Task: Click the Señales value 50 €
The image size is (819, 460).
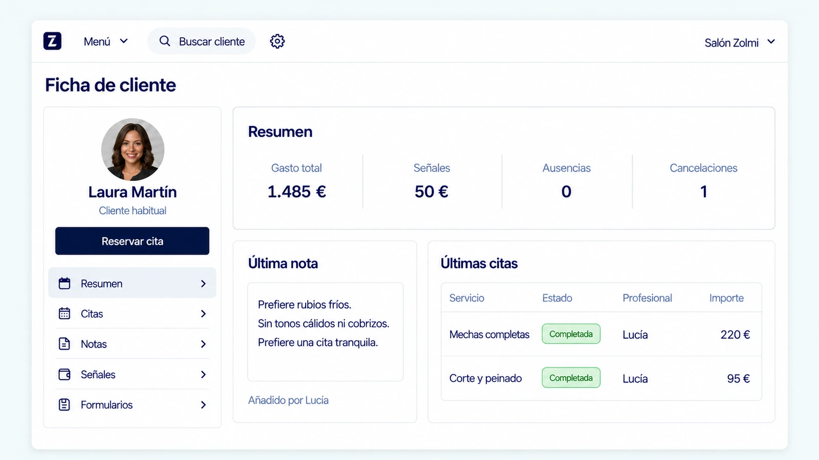Action: click(431, 192)
